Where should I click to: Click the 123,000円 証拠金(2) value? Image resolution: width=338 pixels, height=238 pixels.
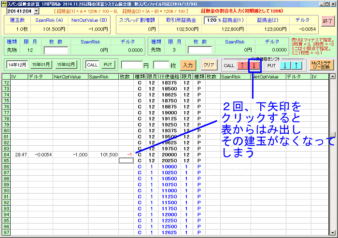tap(275, 29)
